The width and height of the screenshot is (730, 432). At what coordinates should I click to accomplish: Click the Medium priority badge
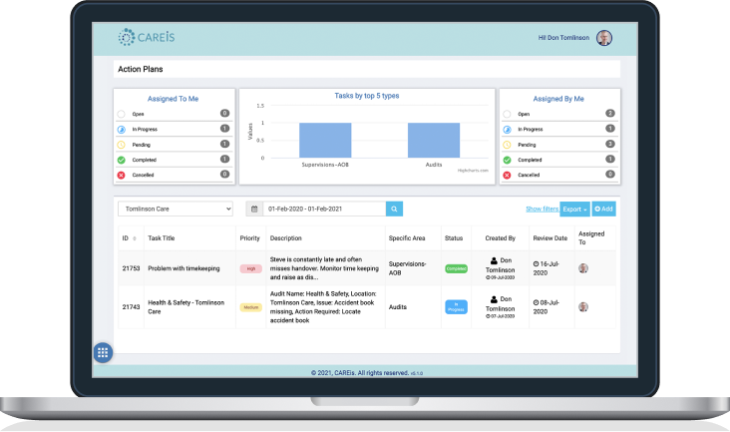point(251,307)
